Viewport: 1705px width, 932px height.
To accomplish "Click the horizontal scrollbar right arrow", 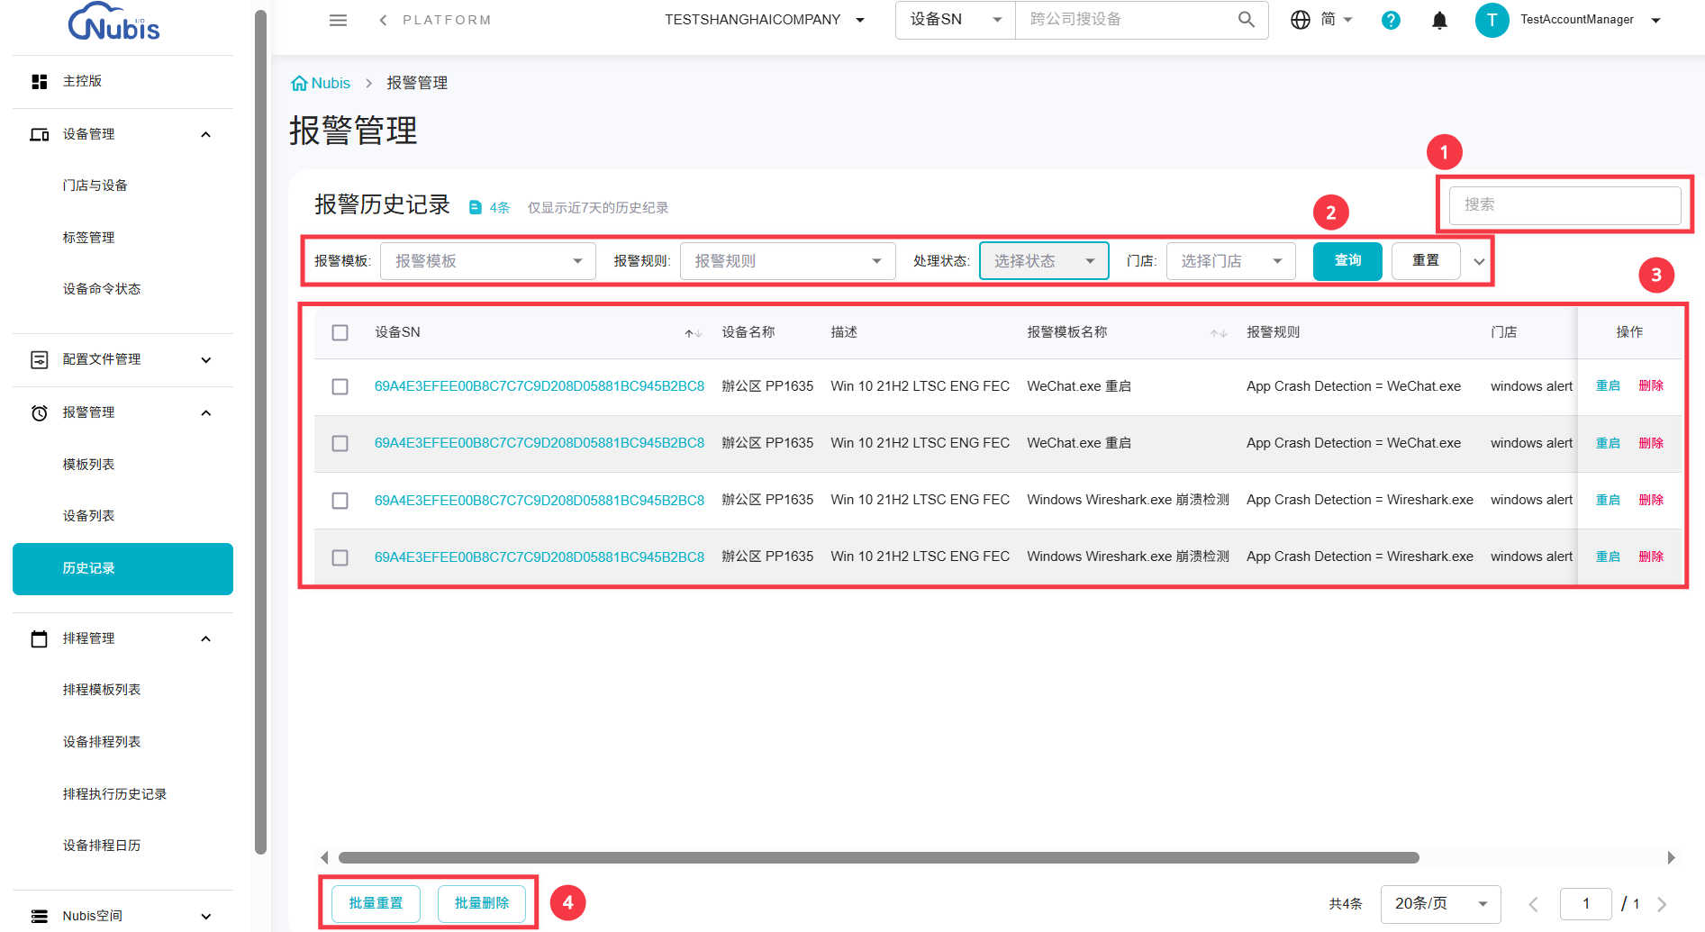I will click(x=1671, y=857).
